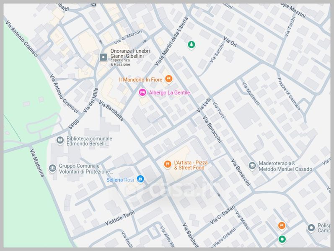Click the green park tree marker

click(192, 44)
